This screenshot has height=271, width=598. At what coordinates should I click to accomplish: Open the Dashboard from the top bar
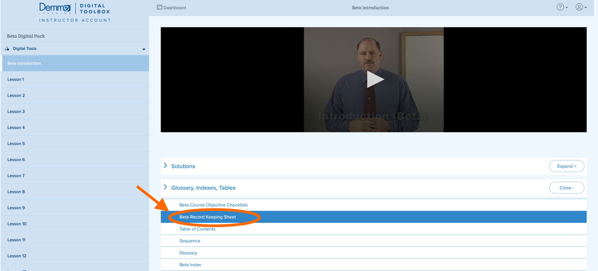pyautogui.click(x=171, y=8)
